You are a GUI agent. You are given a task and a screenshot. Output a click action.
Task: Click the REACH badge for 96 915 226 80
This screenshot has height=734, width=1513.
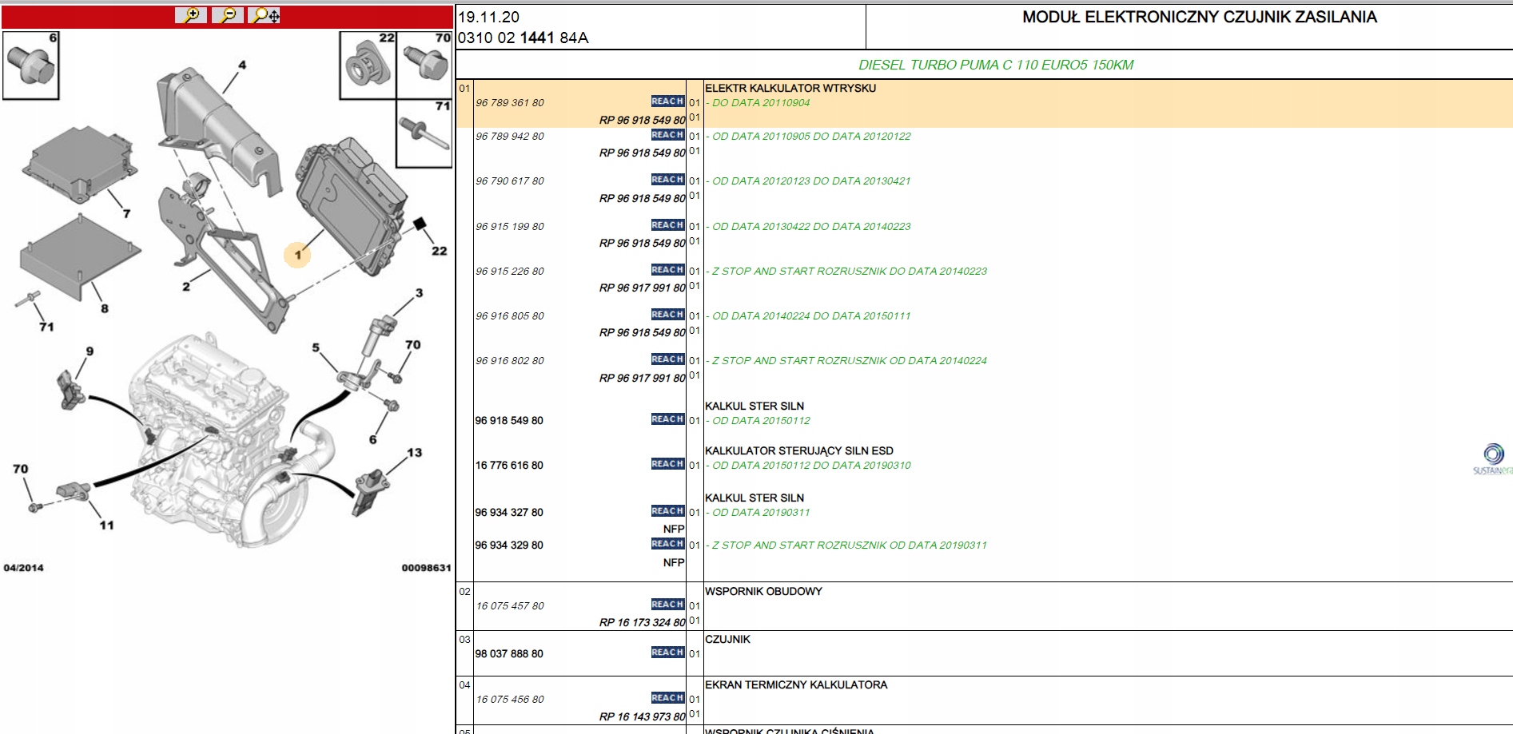point(667,270)
